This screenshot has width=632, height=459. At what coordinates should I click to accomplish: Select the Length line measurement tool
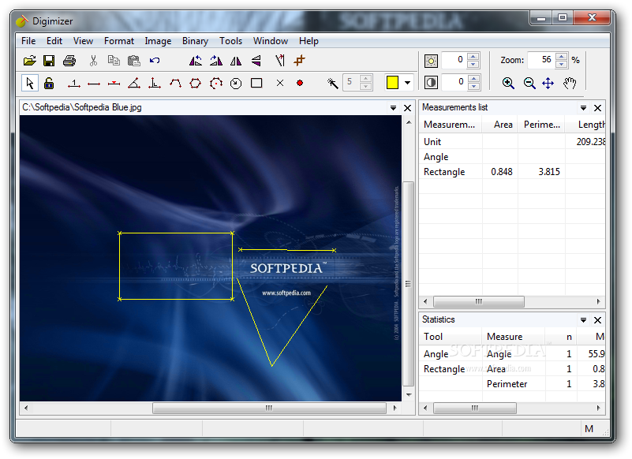pyautogui.click(x=94, y=84)
